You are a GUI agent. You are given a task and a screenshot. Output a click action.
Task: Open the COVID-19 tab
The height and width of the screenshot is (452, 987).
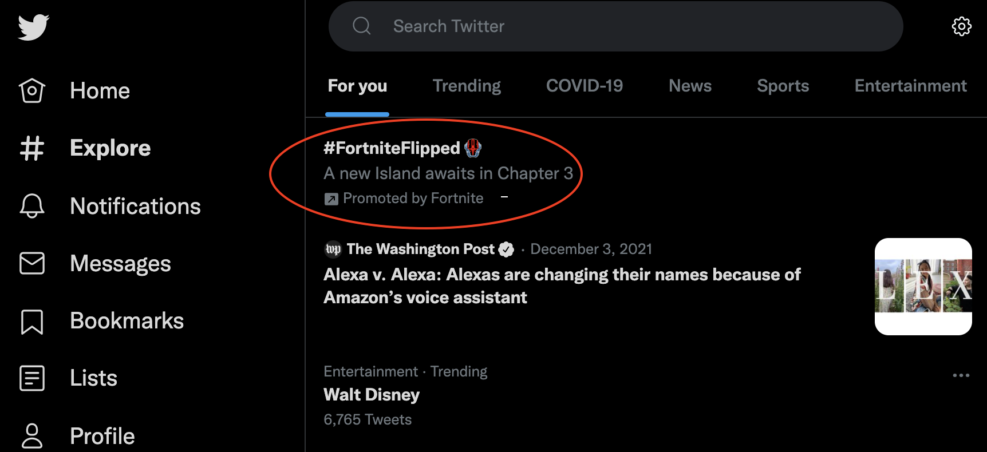click(x=585, y=86)
